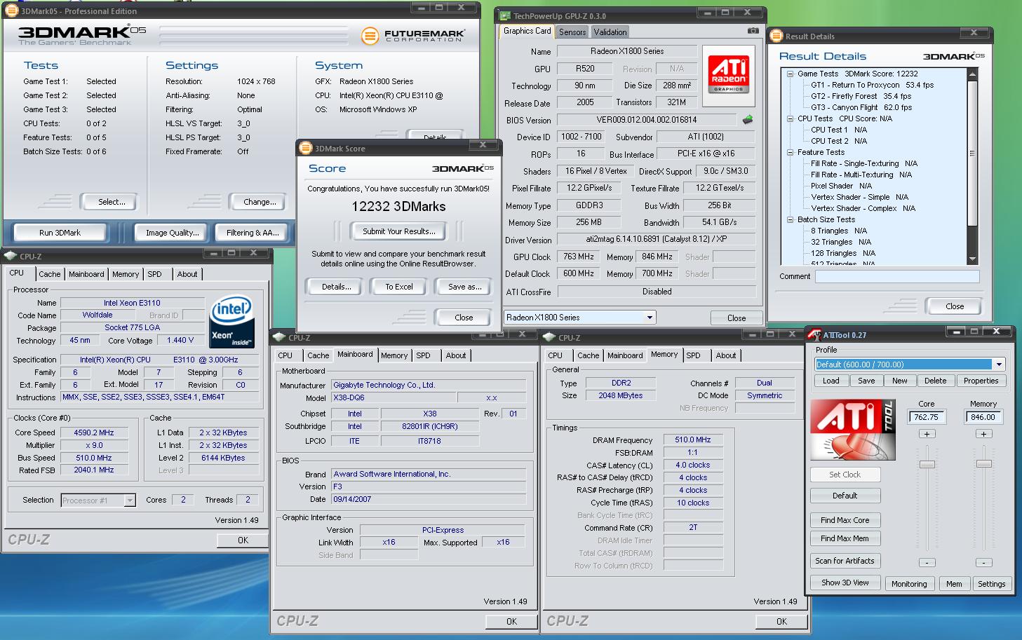Click the plus stepper above the Memory slider
Viewport: 1022px width, 640px height.
983,434
